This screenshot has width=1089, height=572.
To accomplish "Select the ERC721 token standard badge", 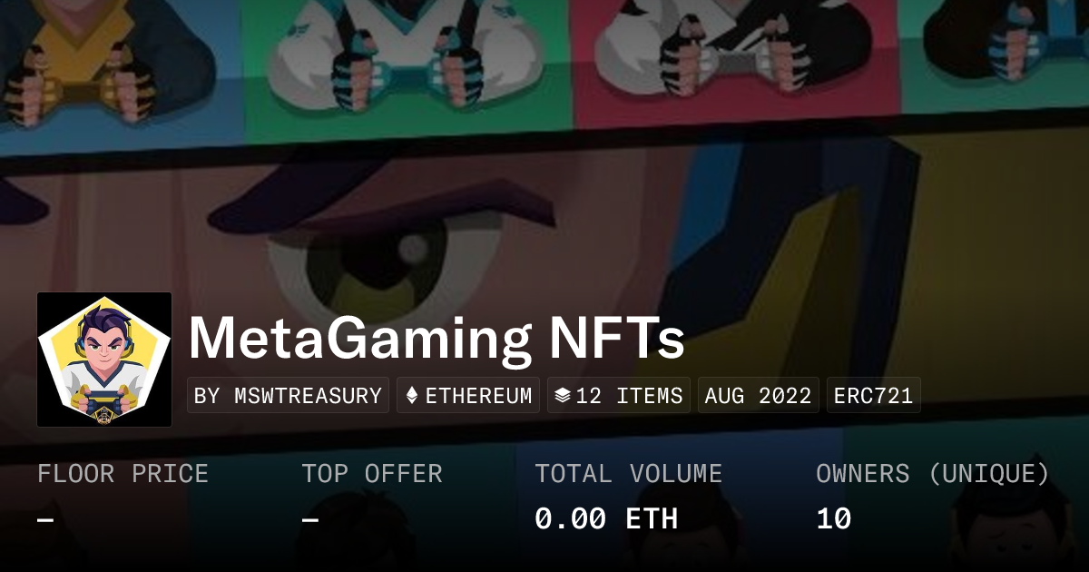I will (873, 396).
